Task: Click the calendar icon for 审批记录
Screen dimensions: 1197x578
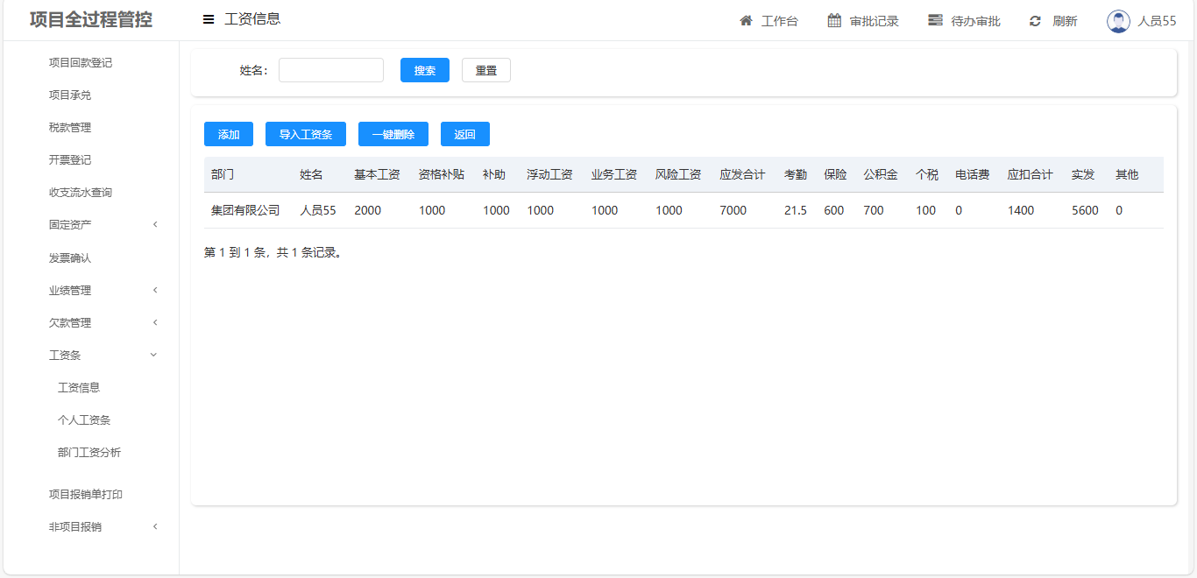Action: click(834, 21)
